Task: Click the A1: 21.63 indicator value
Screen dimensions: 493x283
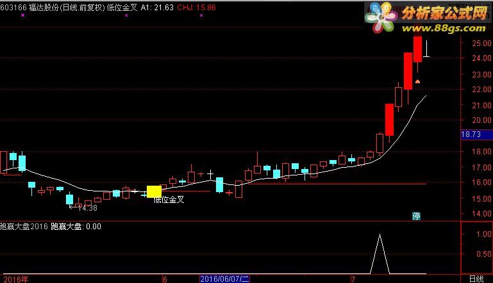Action: [157, 8]
